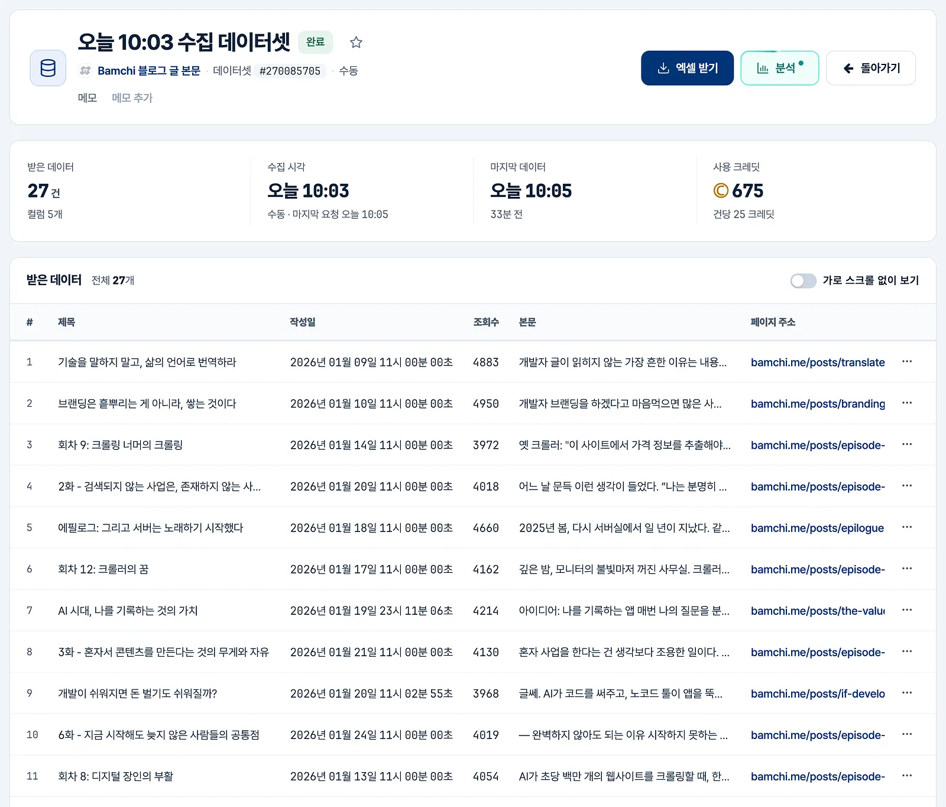The image size is (946, 807).
Task: Add a memo via 메모 추가
Action: 132,98
